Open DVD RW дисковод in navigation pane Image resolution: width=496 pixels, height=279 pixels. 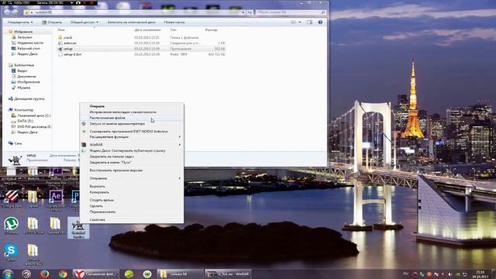click(x=34, y=126)
